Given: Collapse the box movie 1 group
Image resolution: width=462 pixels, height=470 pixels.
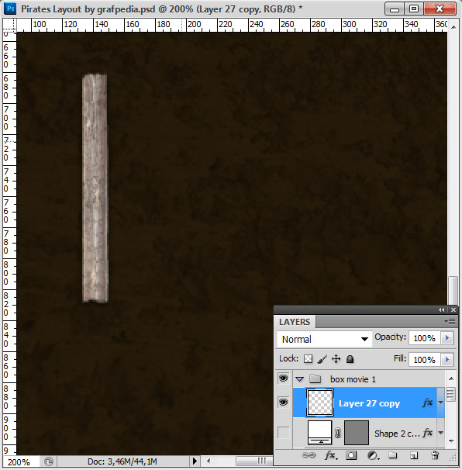Looking at the screenshot, I should pos(299,379).
